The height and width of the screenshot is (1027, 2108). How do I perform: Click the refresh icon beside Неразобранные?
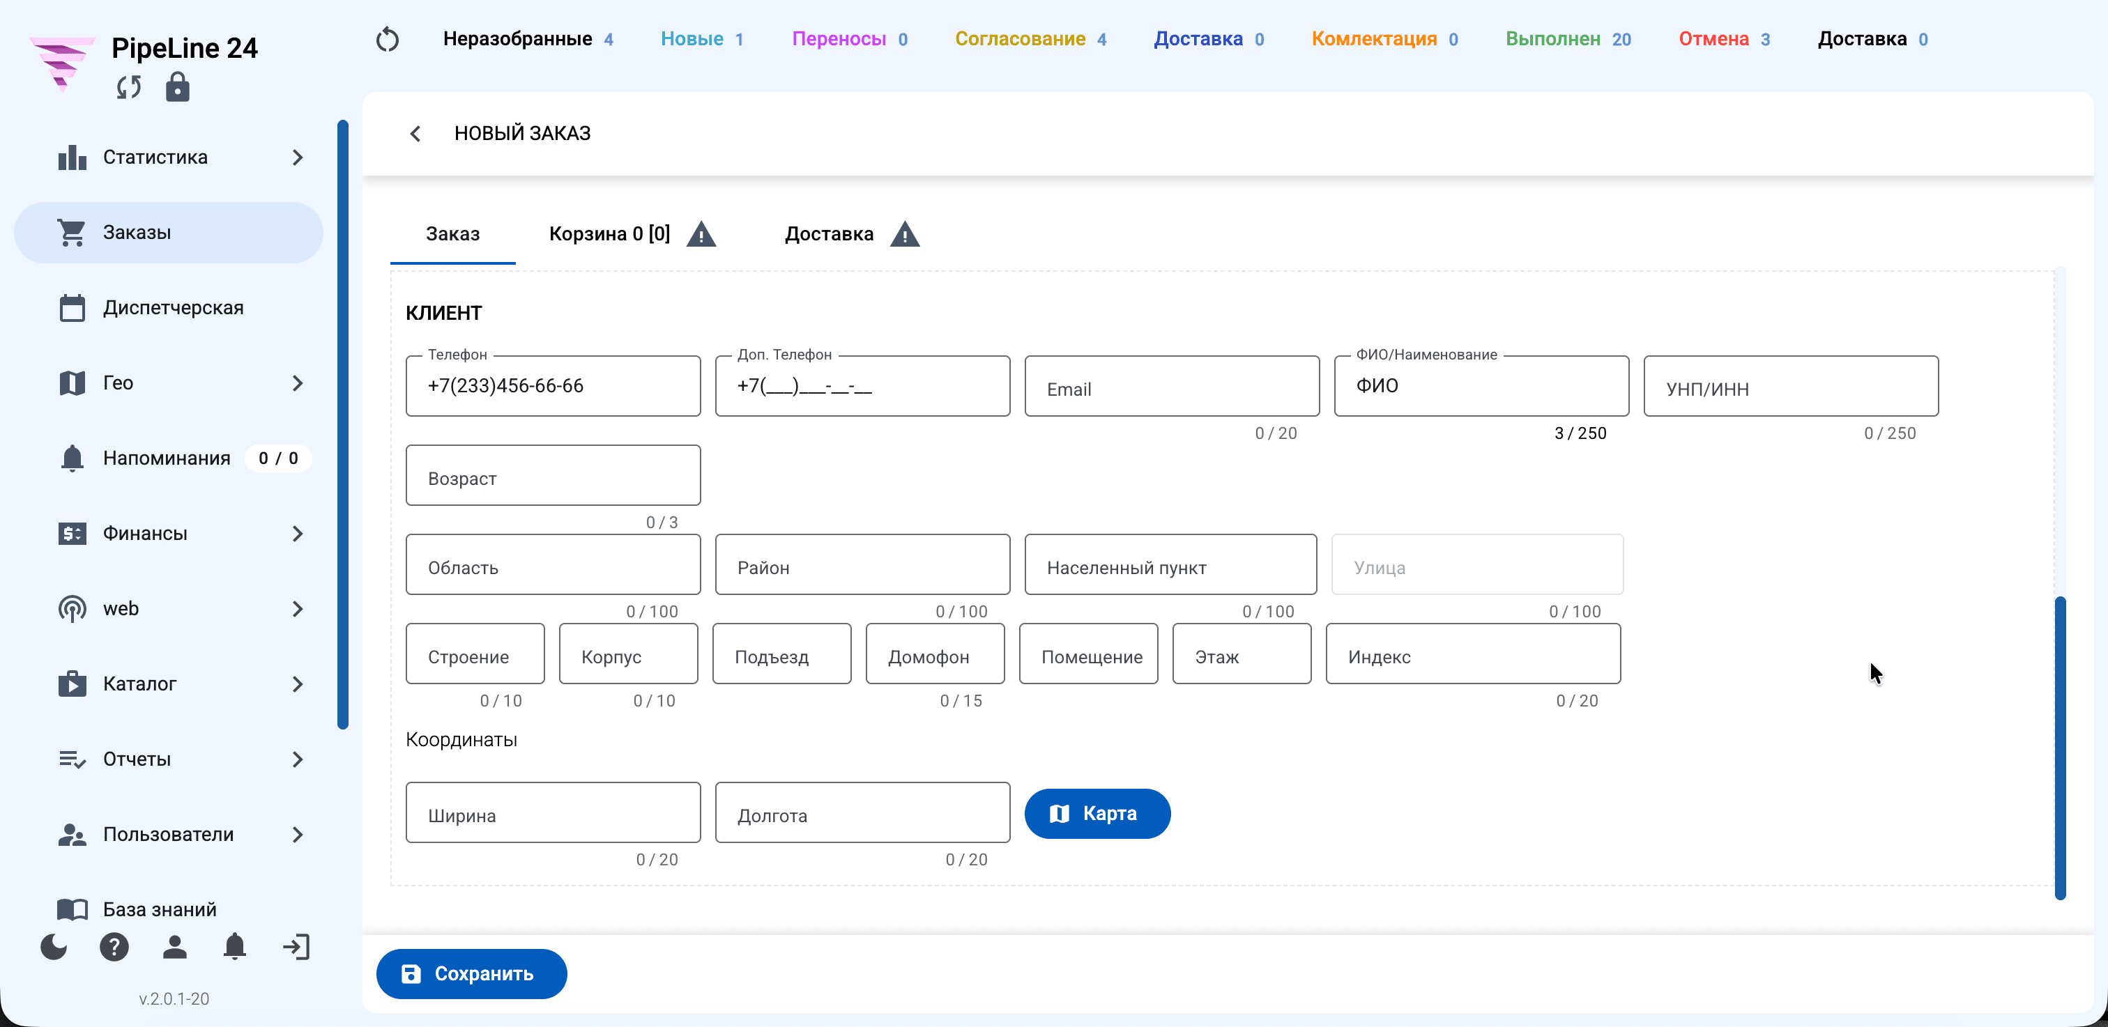(387, 39)
